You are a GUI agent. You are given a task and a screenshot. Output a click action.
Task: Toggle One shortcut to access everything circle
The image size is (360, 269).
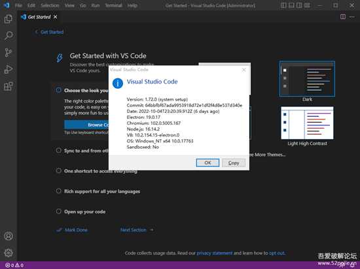[58, 171]
